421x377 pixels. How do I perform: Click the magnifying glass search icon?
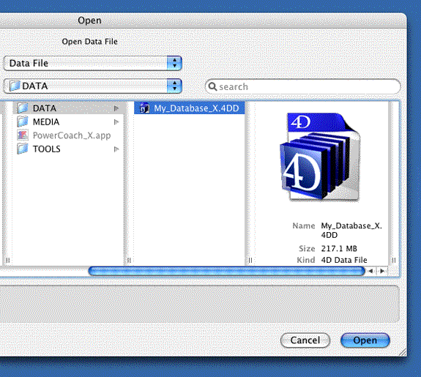(x=212, y=86)
